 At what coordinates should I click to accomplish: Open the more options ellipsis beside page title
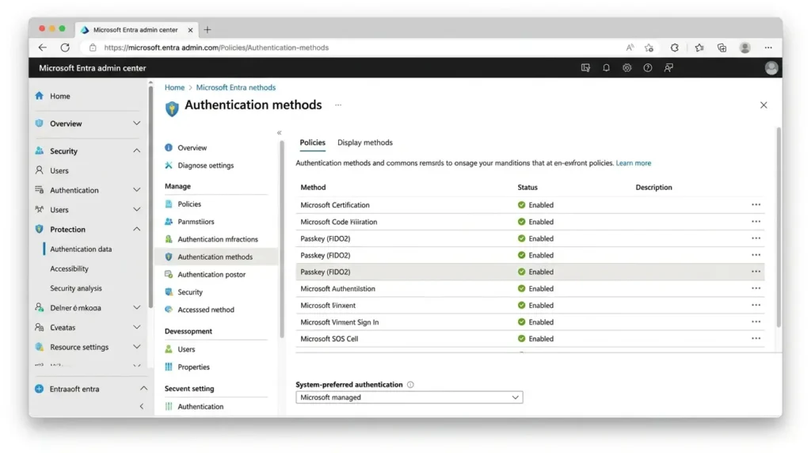click(x=337, y=105)
